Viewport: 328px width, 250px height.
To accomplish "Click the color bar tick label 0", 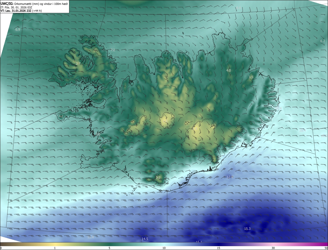I will tap(1, 248).
